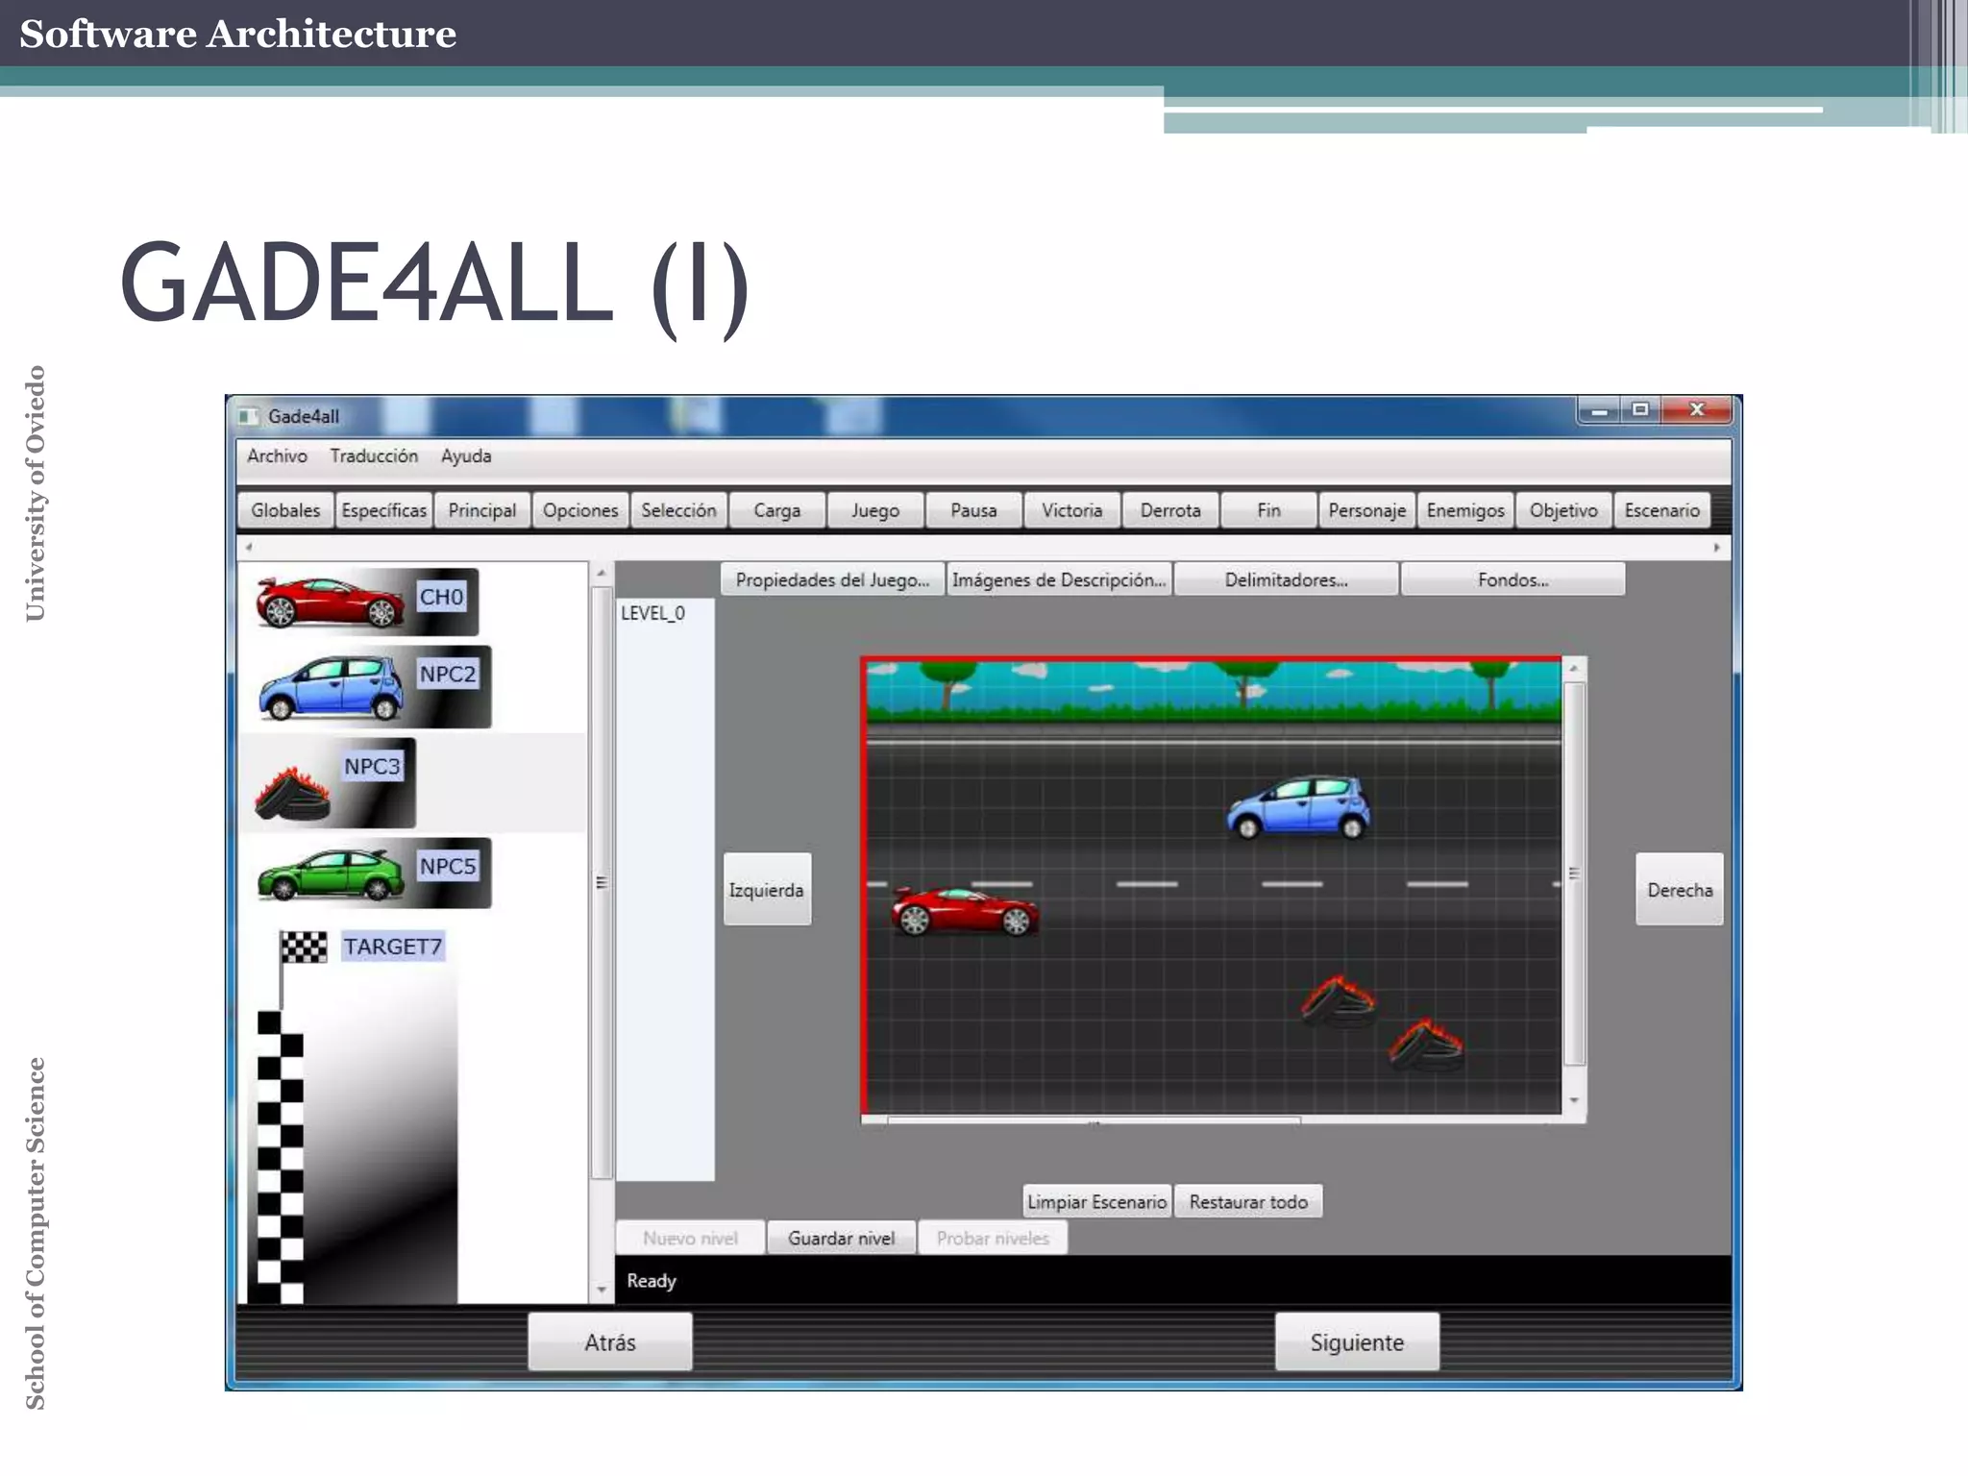Click tab strip right scroll arrow
Screen dimensions: 1968x1476
pyautogui.click(x=1716, y=548)
